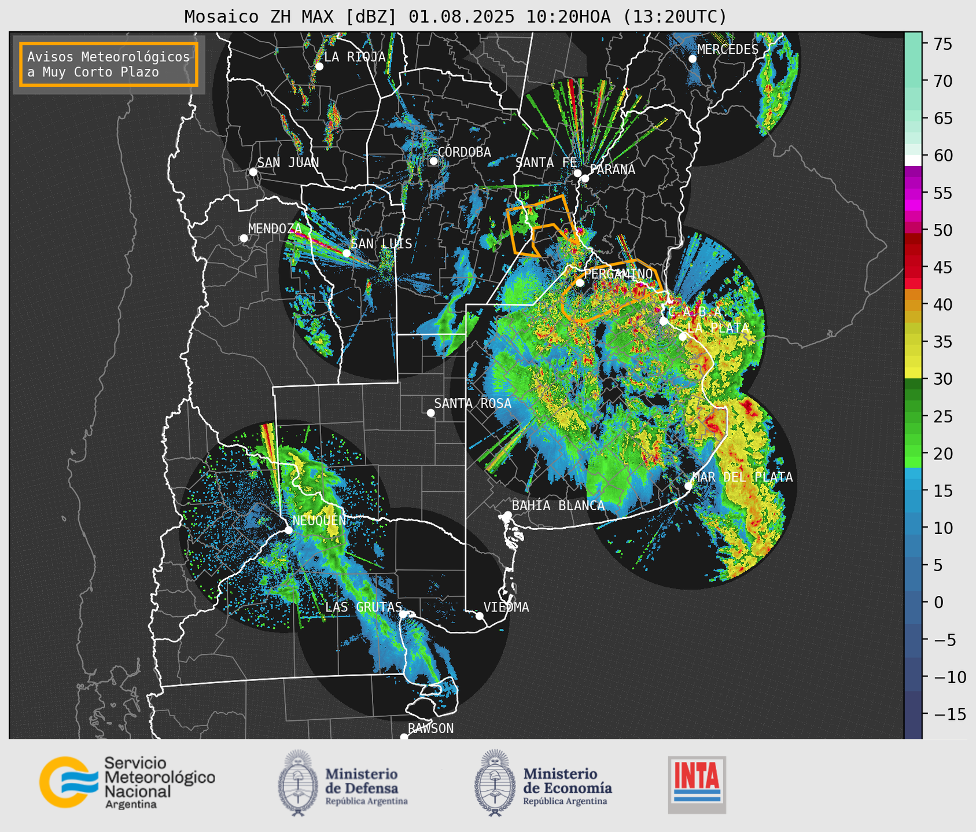Click the 50 dBZ colorbar tick label
976x832 pixels.
point(943,230)
